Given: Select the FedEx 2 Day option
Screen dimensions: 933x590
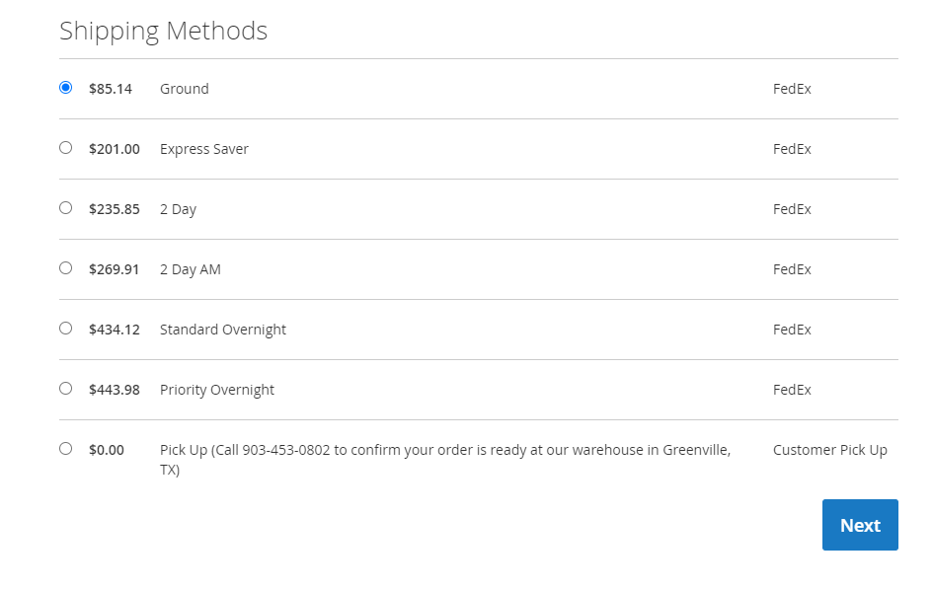Looking at the screenshot, I should click(x=65, y=207).
